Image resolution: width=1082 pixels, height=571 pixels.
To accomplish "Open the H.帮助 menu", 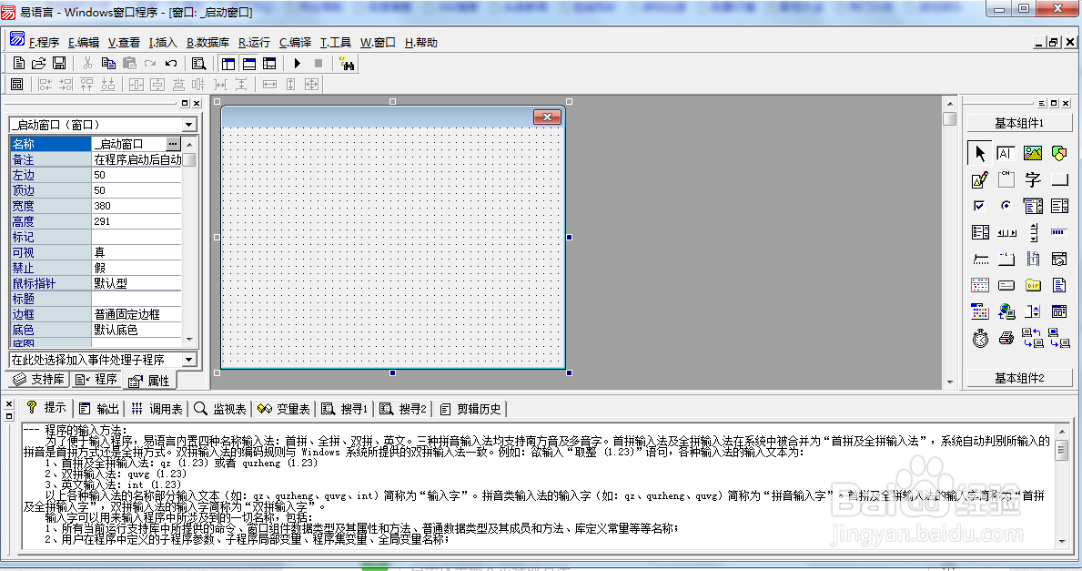I will 421,42.
